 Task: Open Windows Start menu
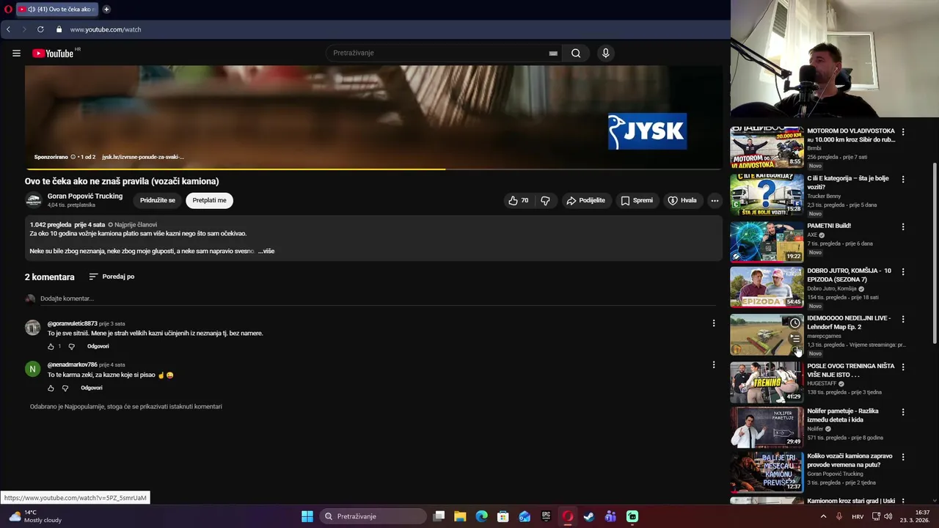tap(307, 516)
